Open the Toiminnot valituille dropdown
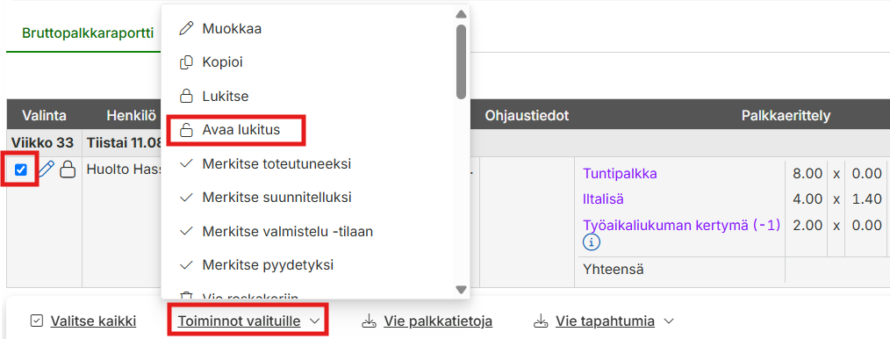Viewport: 890px width, 339px height. (x=249, y=321)
